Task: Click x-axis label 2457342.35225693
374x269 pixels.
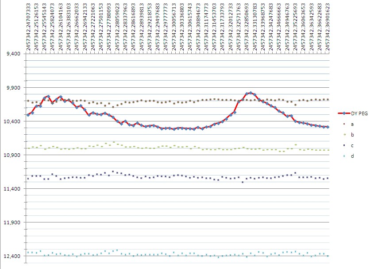Action: (x=296, y=27)
